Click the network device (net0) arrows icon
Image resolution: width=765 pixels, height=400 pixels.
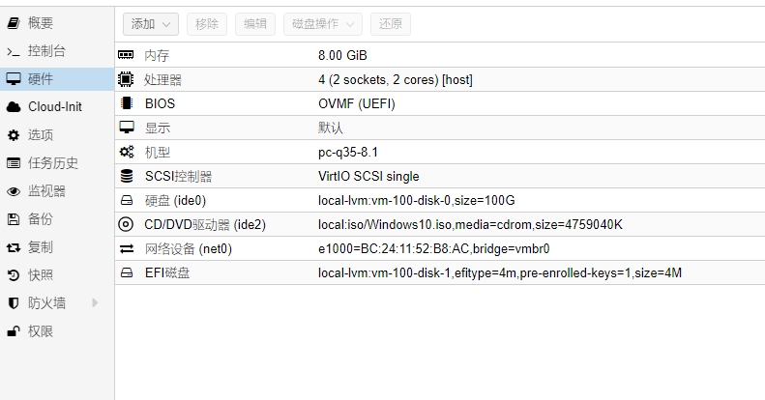(x=126, y=248)
